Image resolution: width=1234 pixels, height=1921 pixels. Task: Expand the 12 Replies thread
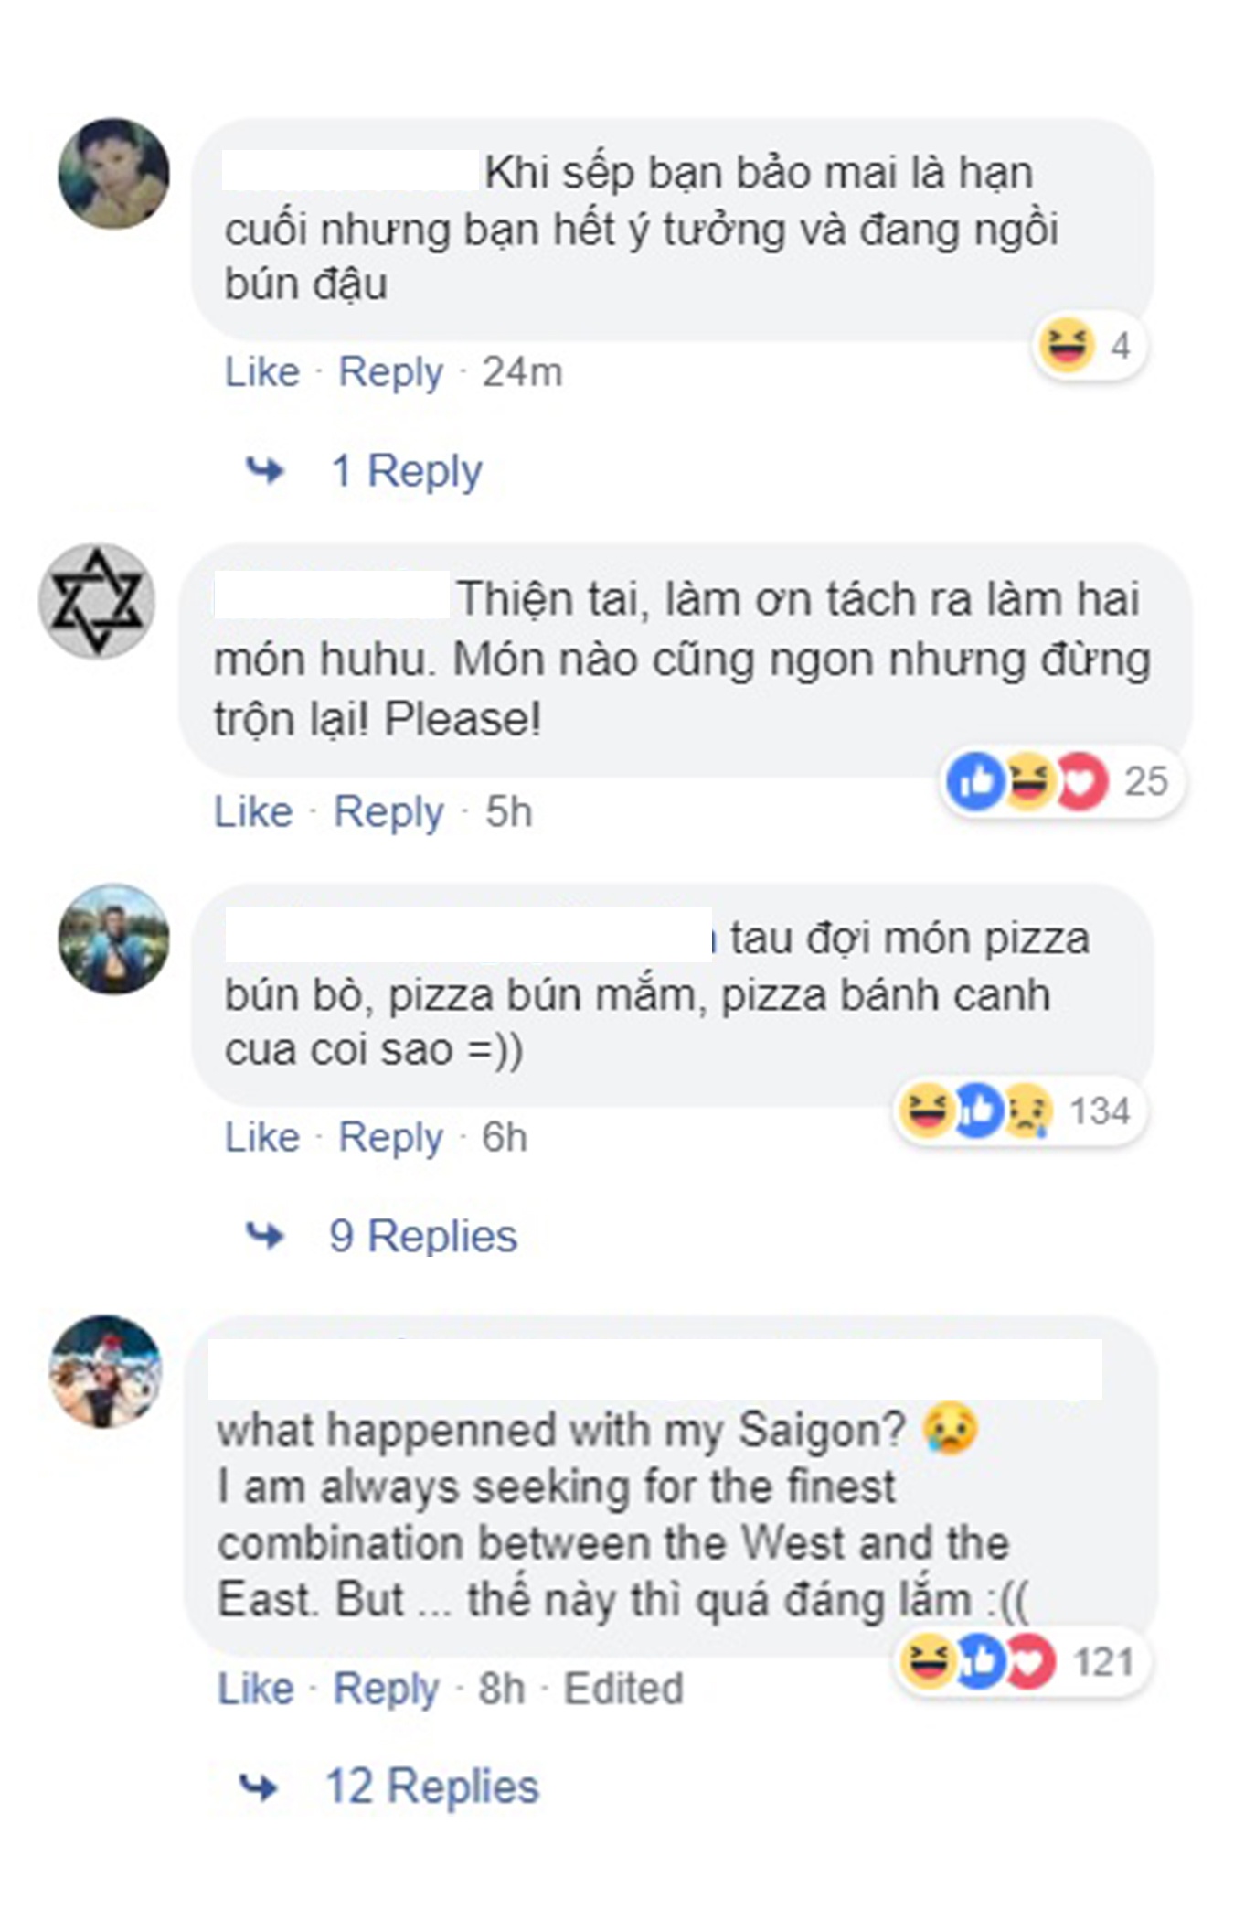click(x=431, y=1787)
